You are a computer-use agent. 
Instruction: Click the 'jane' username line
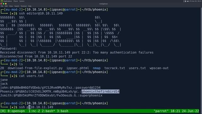click(4, 80)
